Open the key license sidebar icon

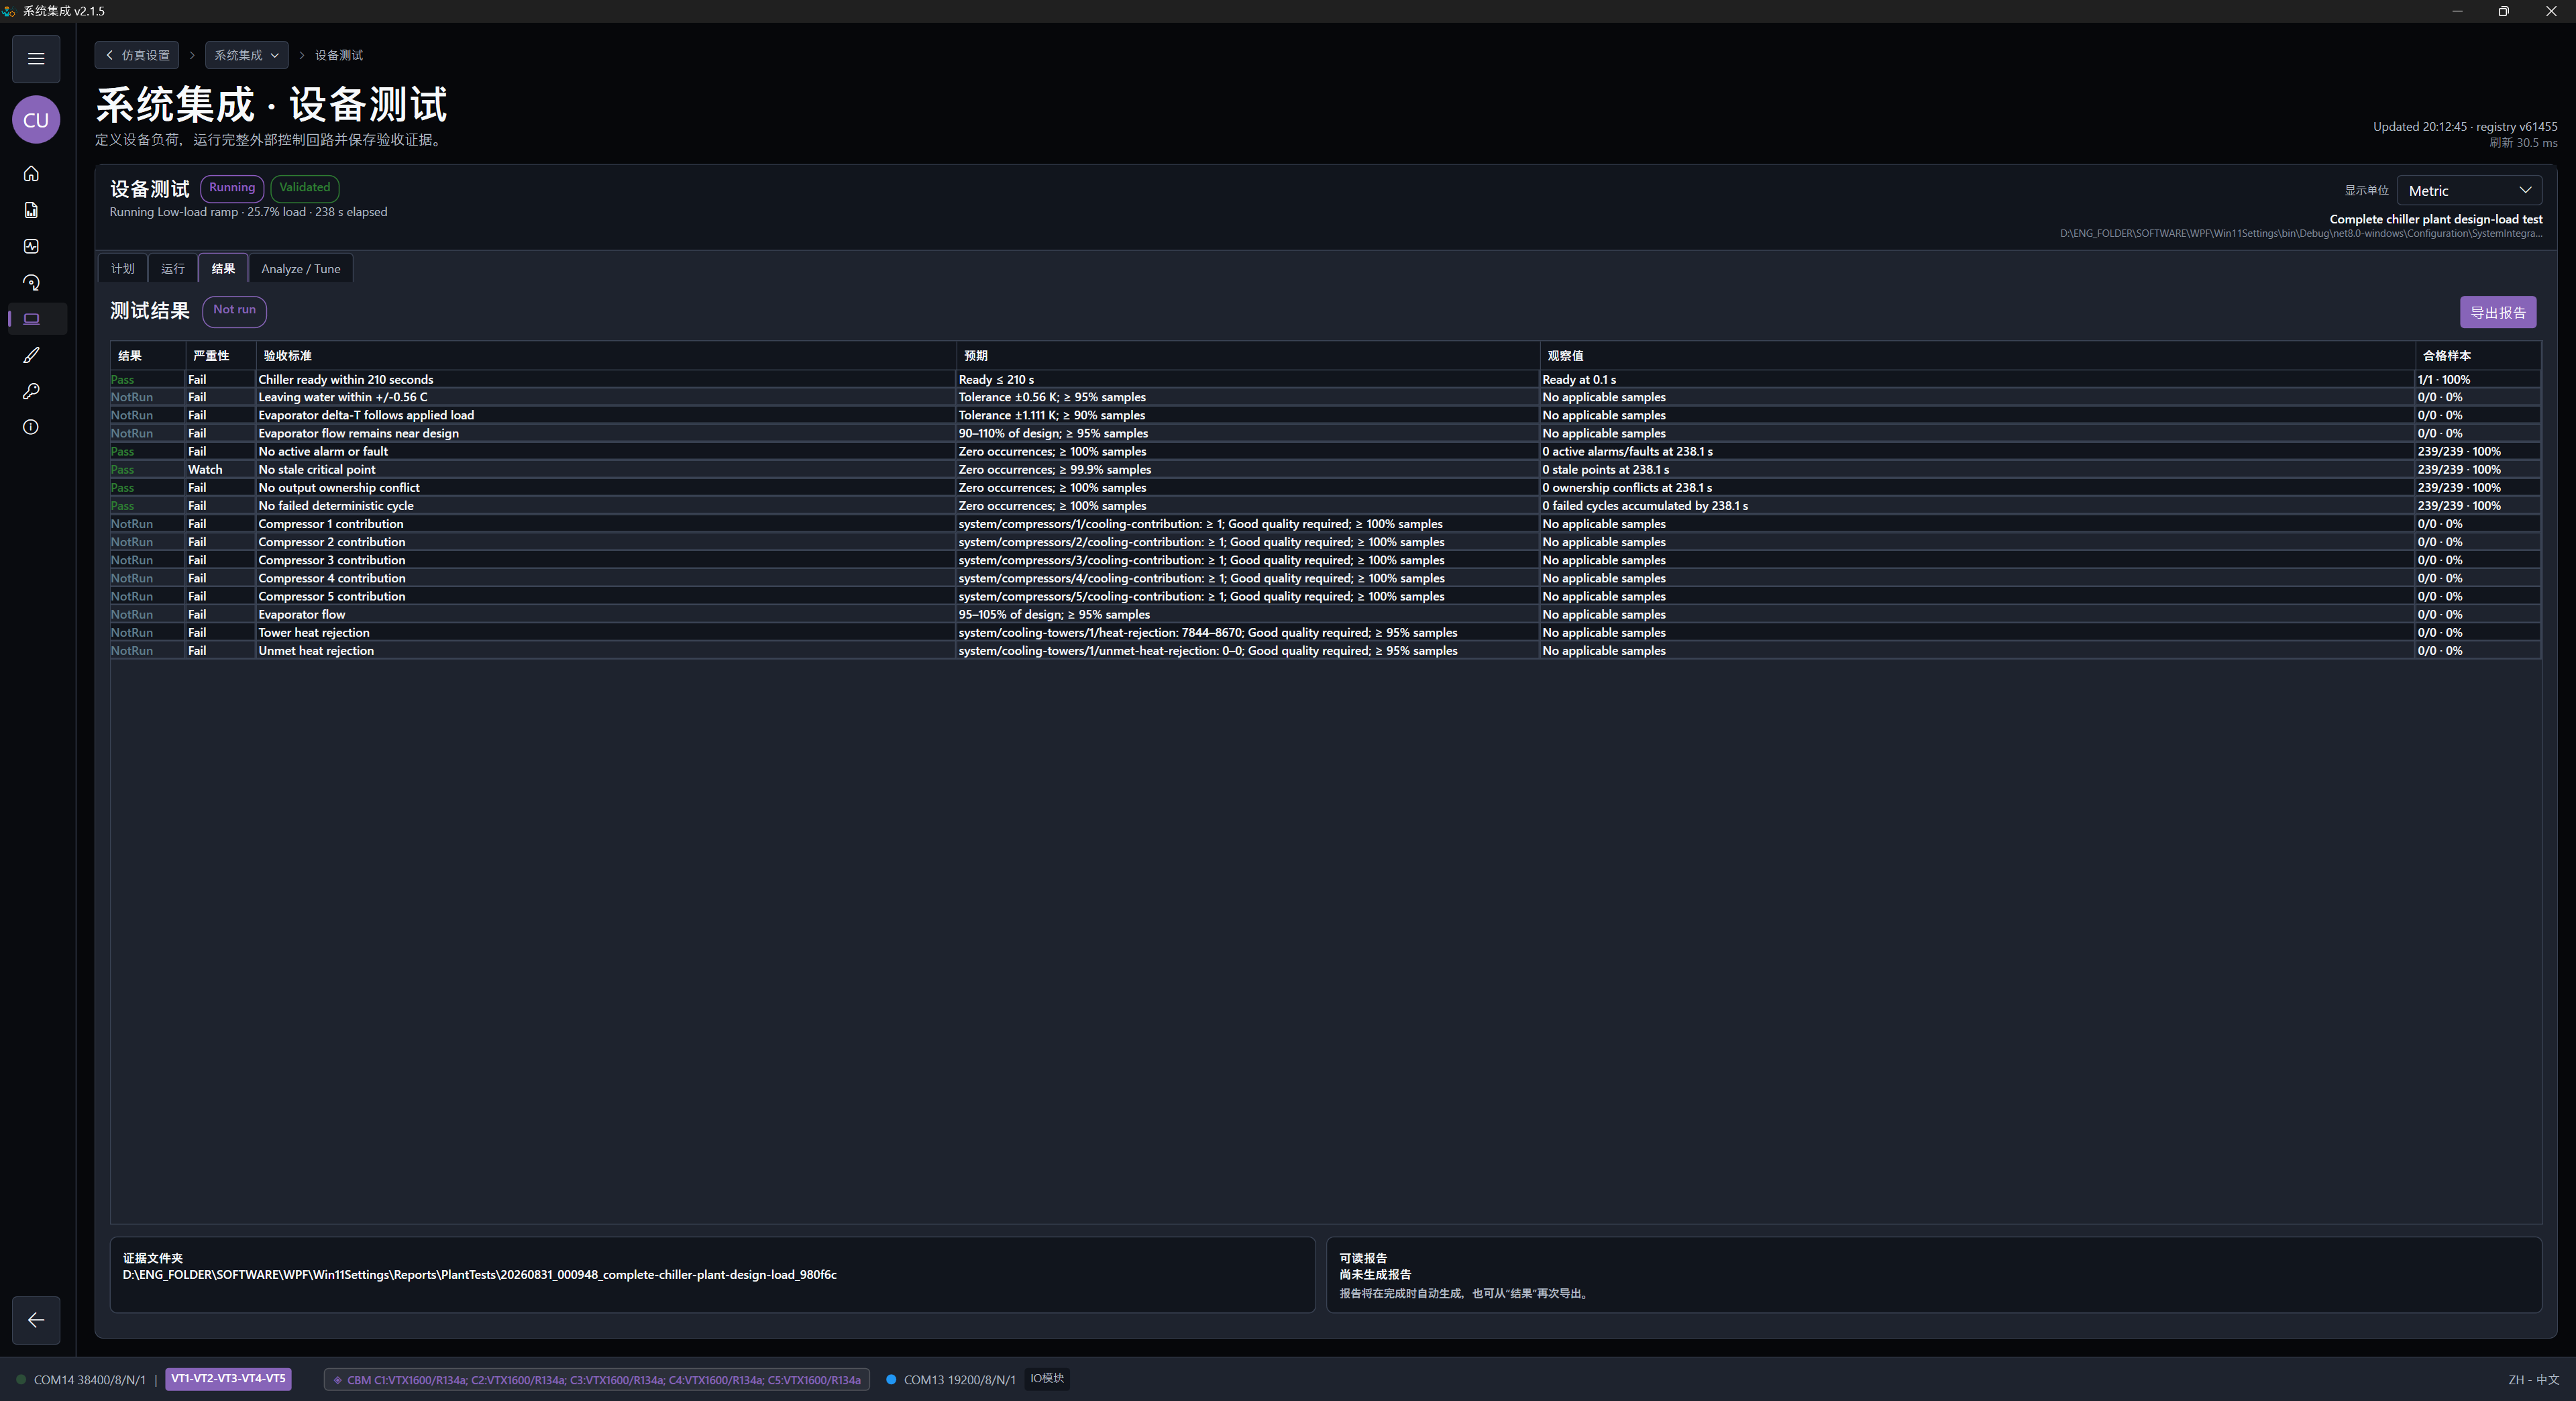[31, 391]
